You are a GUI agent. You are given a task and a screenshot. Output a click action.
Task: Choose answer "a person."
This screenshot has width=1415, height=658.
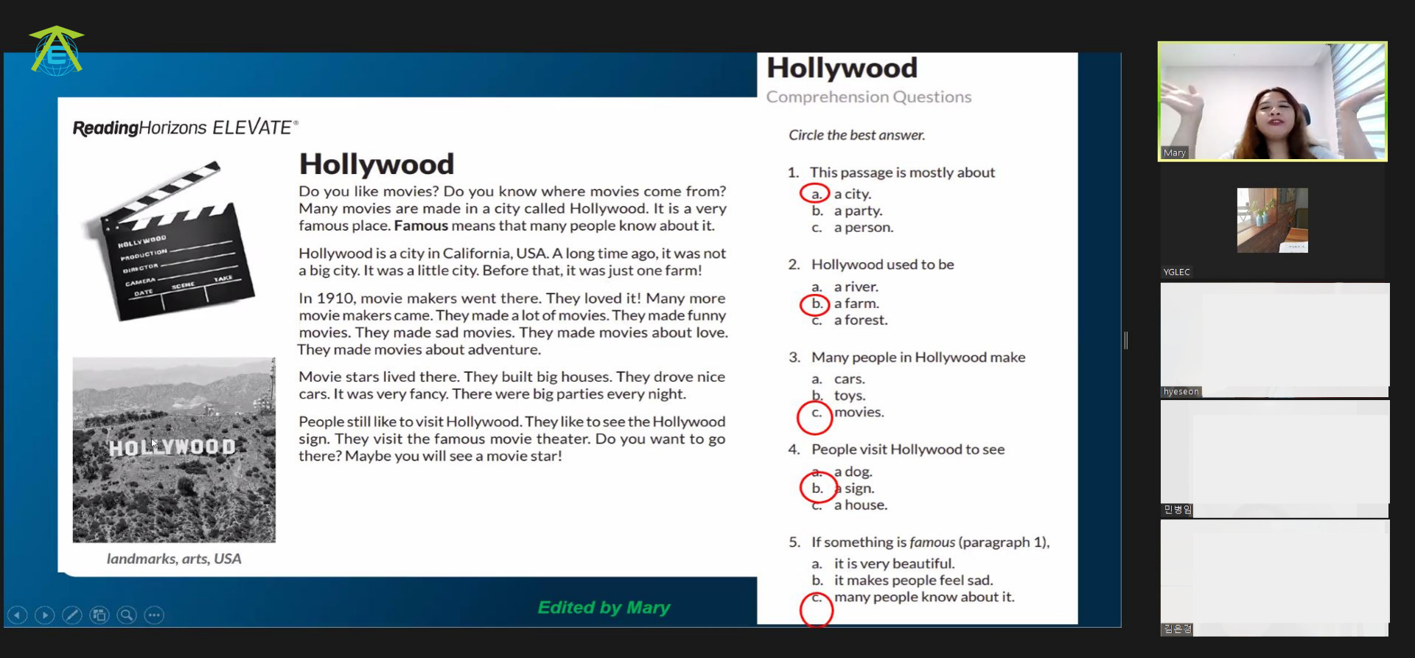pos(864,228)
